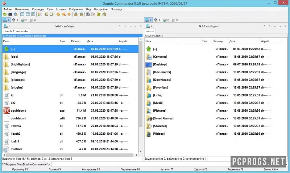Image resolution: width=290 pixels, height=173 pixels.
Task: Click Терминал F9 button
Action: pos(235,169)
